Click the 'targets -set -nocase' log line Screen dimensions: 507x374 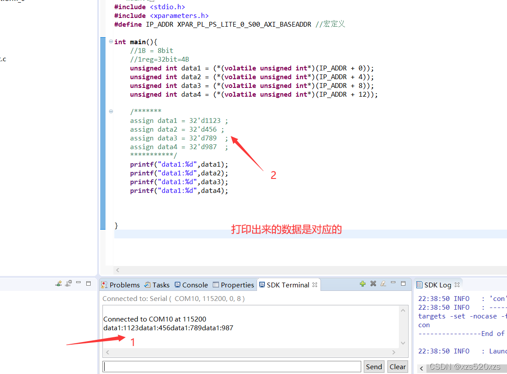pyautogui.click(x=462, y=316)
